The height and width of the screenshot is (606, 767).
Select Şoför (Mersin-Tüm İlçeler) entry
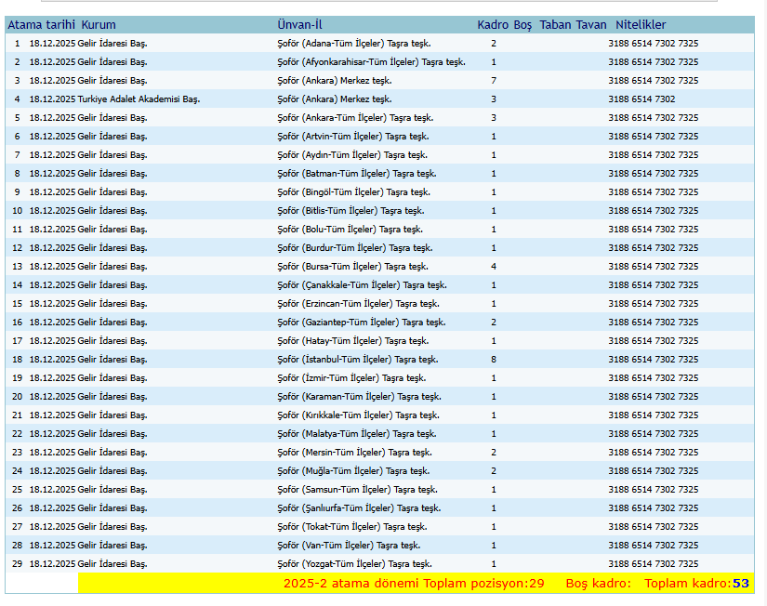[x=354, y=453]
